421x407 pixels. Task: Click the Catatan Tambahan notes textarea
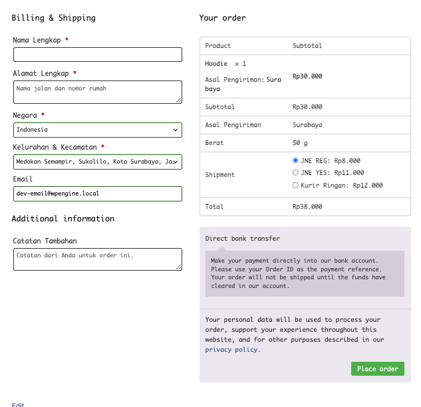(98, 259)
